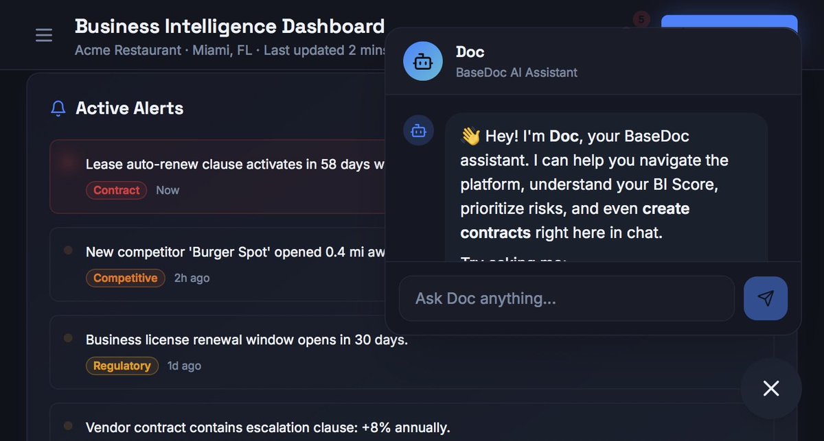Click the 1d ago timestamp
This screenshot has height=441, width=824.
point(185,366)
